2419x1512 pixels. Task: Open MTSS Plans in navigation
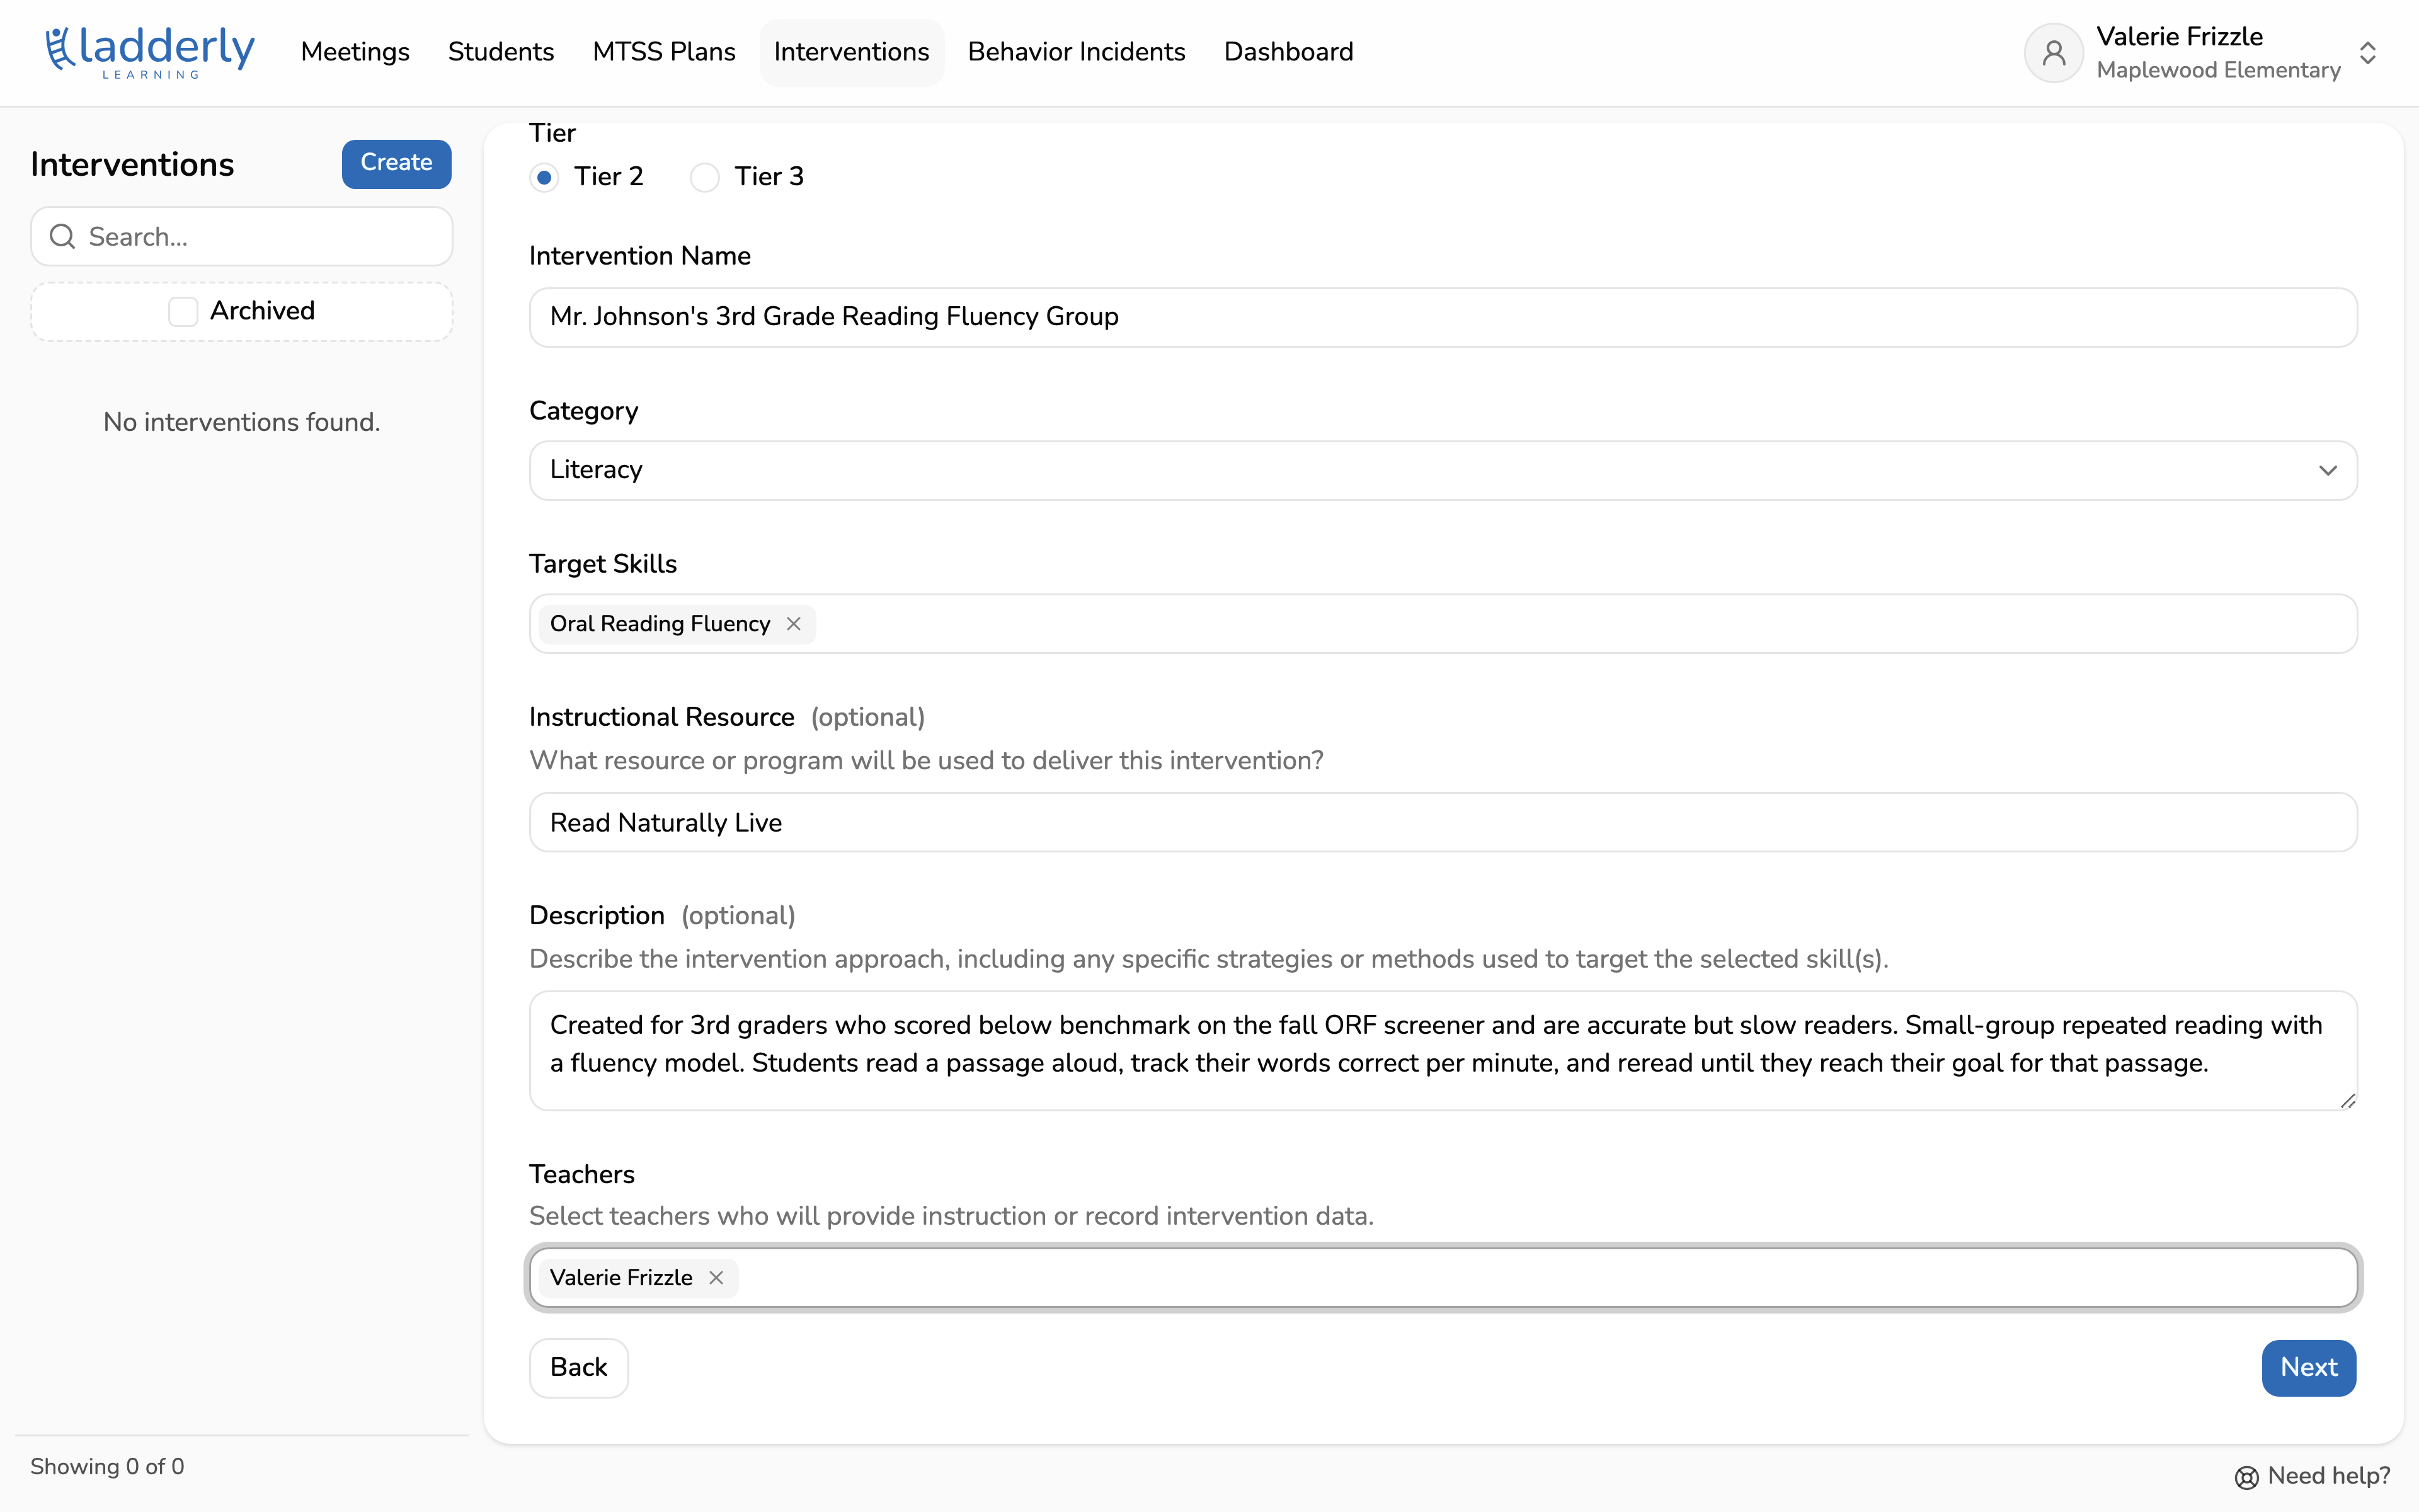[664, 52]
